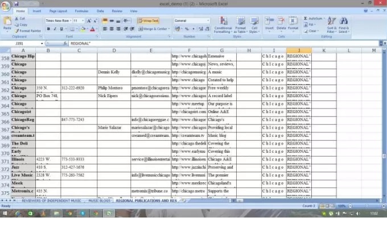This screenshot has width=387, height=230.
Task: Align text right
Action: tap(118, 29)
